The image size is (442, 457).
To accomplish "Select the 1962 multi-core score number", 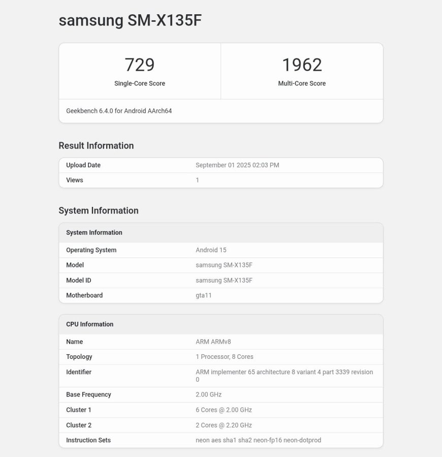I will coord(302,65).
